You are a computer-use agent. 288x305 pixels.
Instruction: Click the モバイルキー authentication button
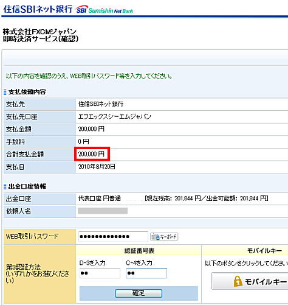pos(250,281)
